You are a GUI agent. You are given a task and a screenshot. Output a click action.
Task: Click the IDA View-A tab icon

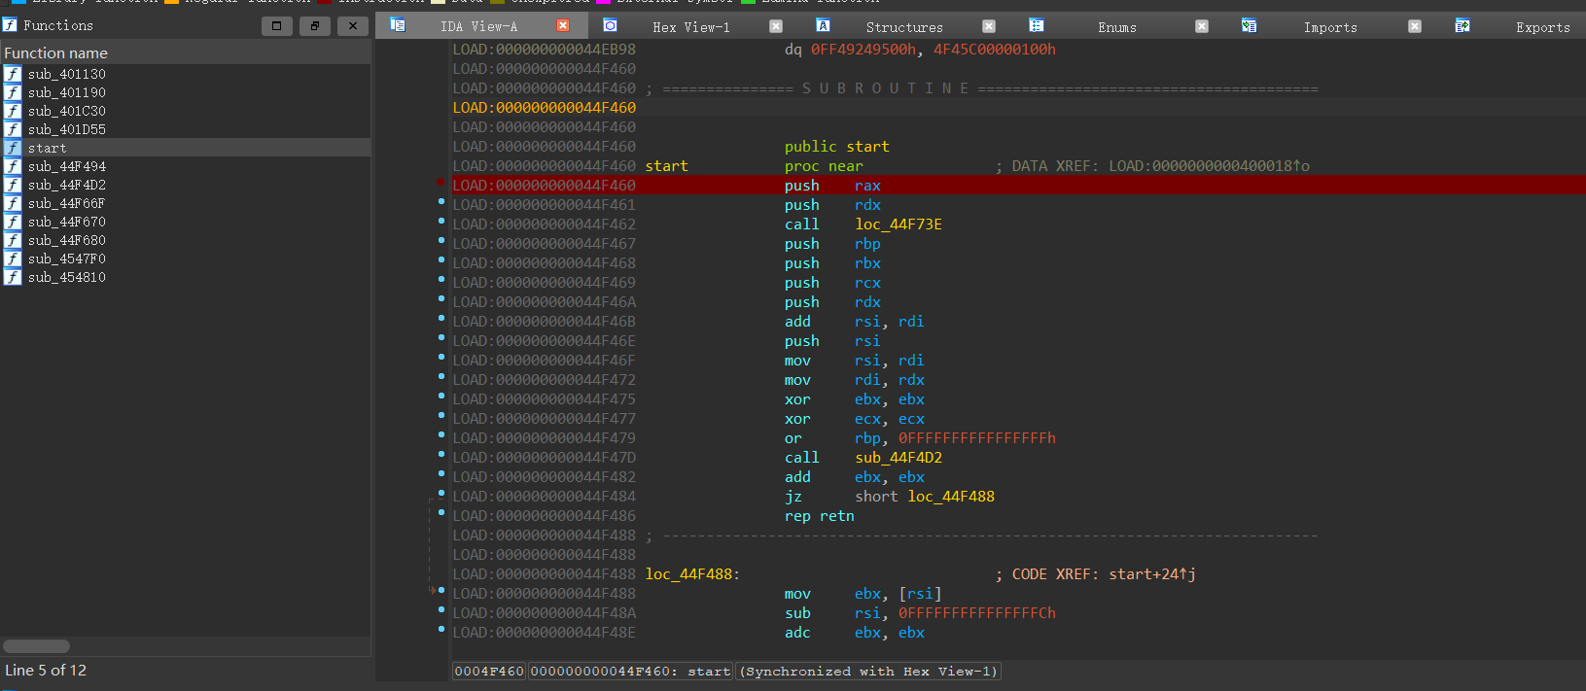click(x=398, y=25)
